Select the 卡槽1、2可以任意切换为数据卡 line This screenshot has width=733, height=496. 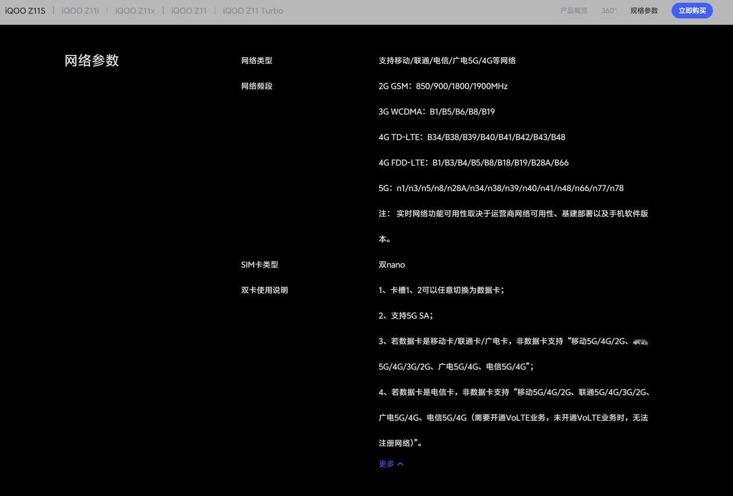click(442, 290)
